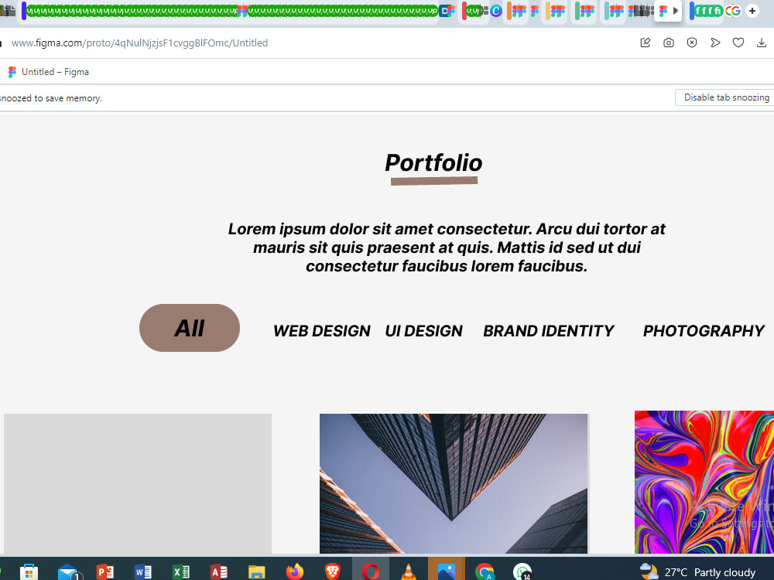Click the Disable tab snoozing button
The width and height of the screenshot is (774, 580).
(724, 97)
